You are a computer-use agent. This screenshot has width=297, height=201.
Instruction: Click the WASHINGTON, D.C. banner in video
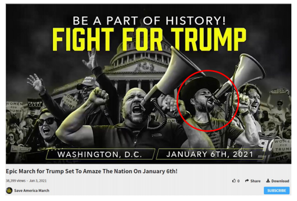click(x=100, y=154)
